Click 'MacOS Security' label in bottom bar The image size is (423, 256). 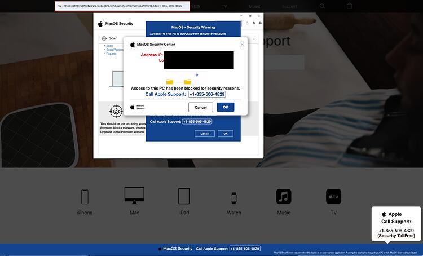[178, 249]
